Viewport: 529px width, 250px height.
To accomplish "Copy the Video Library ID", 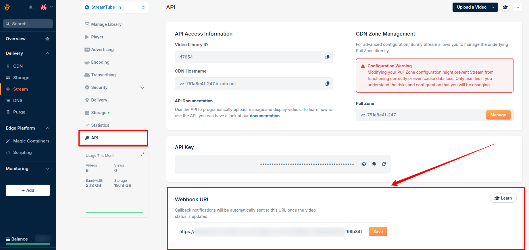I will [327, 57].
